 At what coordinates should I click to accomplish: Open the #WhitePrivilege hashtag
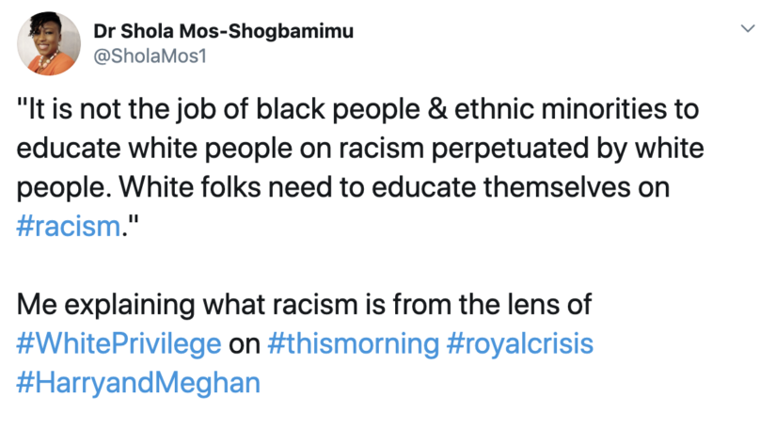coord(119,344)
